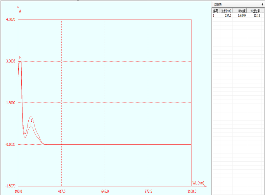Click the A absorbance axis label
This screenshot has height=195, width=265.
[x=20, y=11]
